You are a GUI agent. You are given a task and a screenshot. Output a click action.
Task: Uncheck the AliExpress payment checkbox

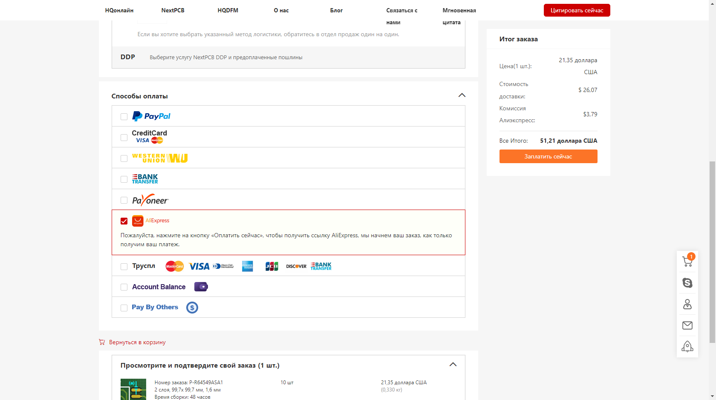tap(124, 221)
